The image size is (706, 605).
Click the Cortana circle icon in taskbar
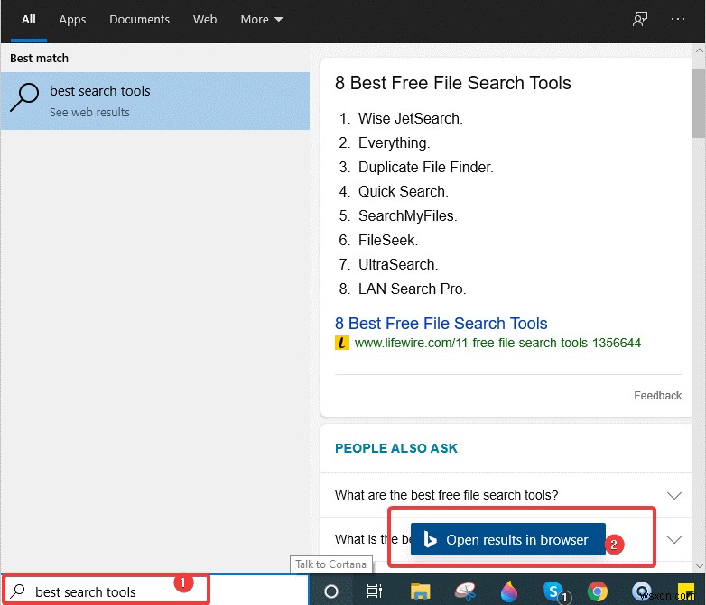331,591
